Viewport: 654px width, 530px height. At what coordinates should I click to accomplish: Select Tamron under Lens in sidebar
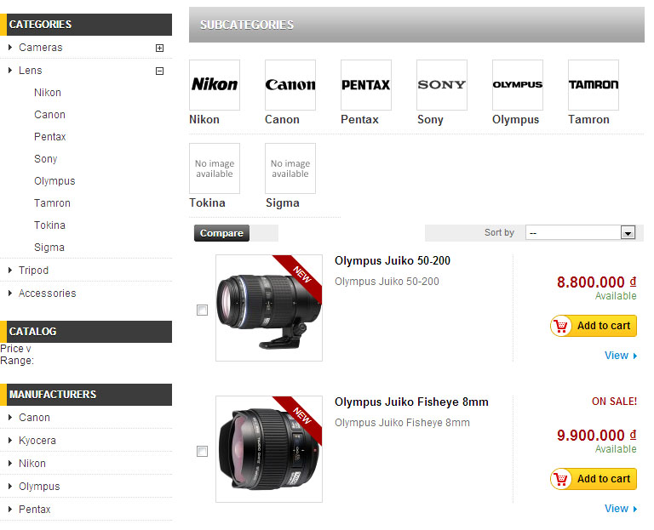(x=52, y=203)
